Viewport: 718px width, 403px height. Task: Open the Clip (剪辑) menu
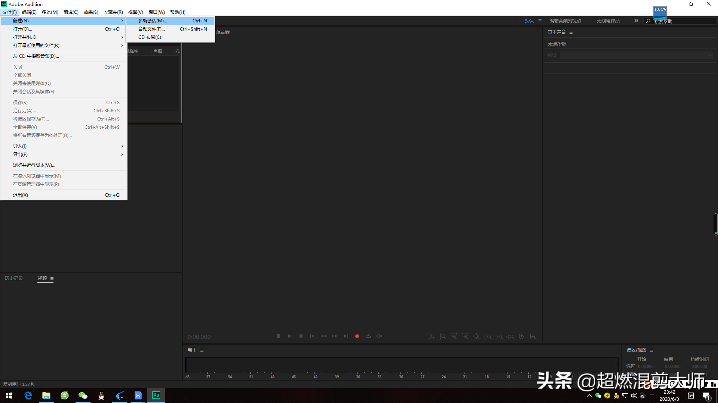(71, 12)
